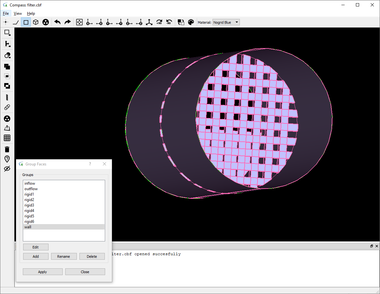Click the move circles tool in left sidebar
380x294 pixels.
click(x=7, y=55)
